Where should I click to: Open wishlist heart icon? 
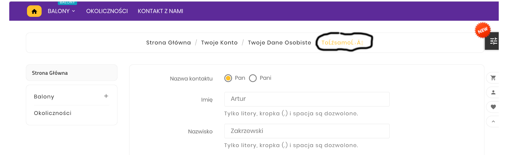tap(493, 107)
